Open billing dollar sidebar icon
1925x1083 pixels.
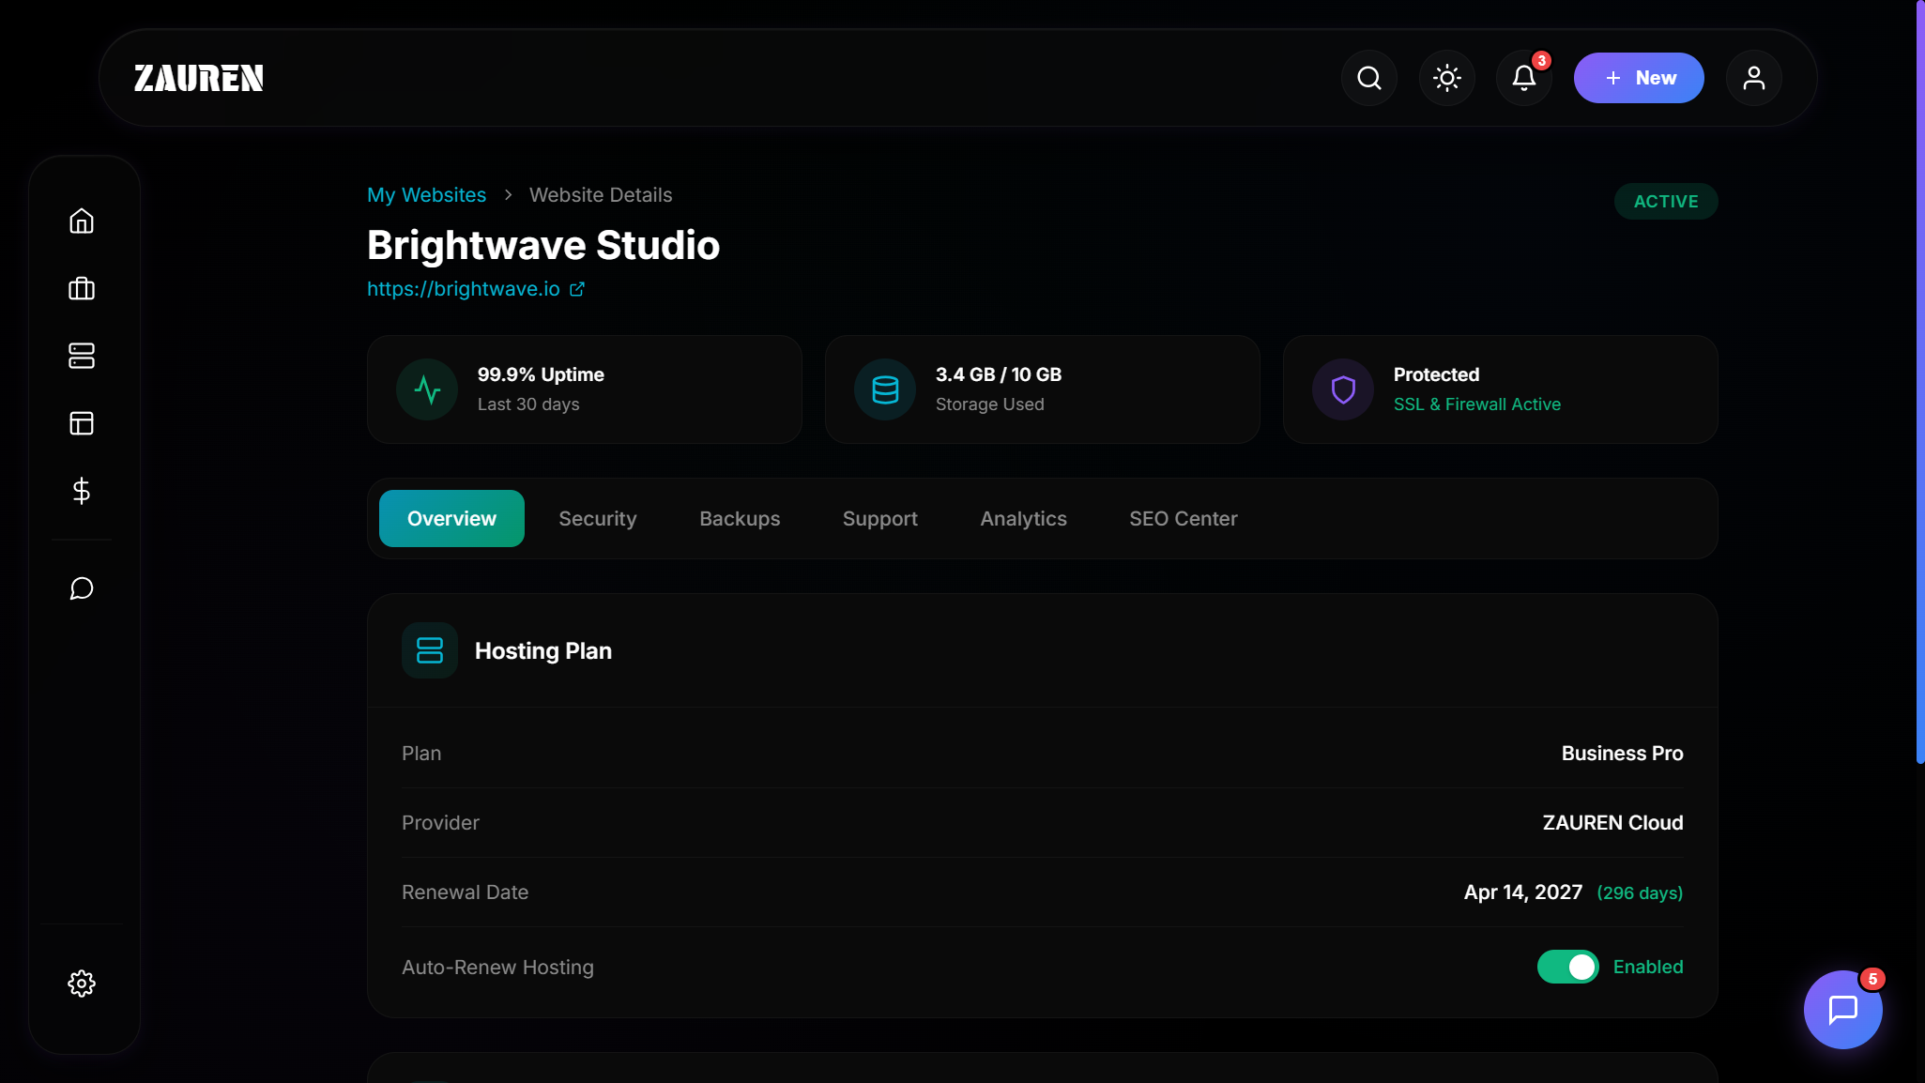point(82,491)
